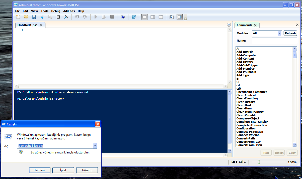Adjust the zoom slider handle

(259, 162)
